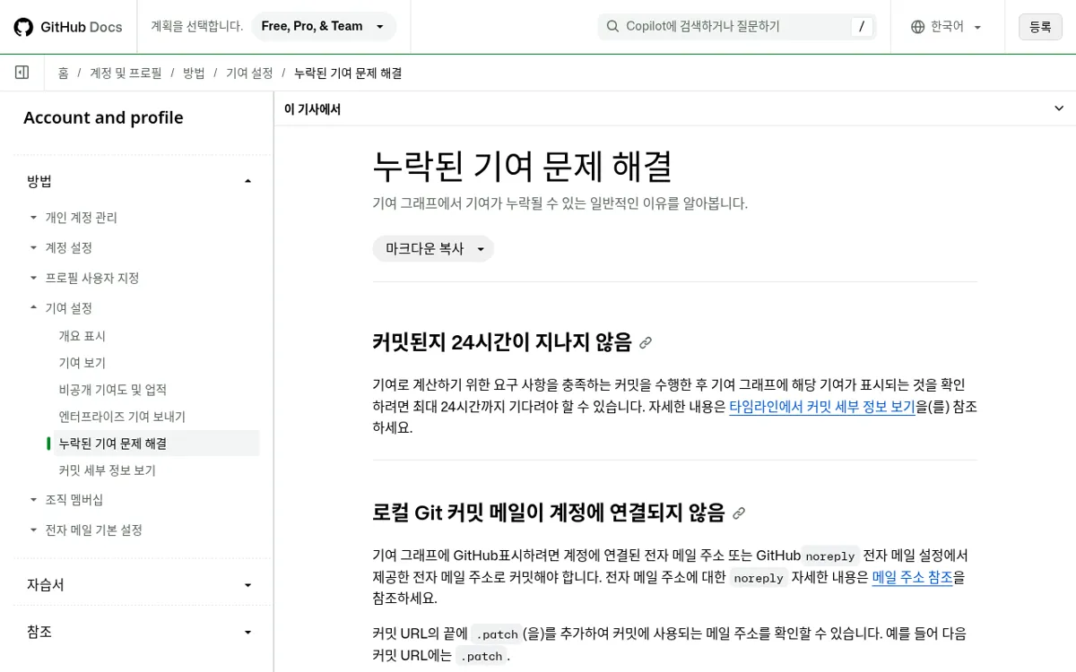1076x672 pixels.
Task: Expand the 이 기사에서 table of contents
Action: coord(674,109)
